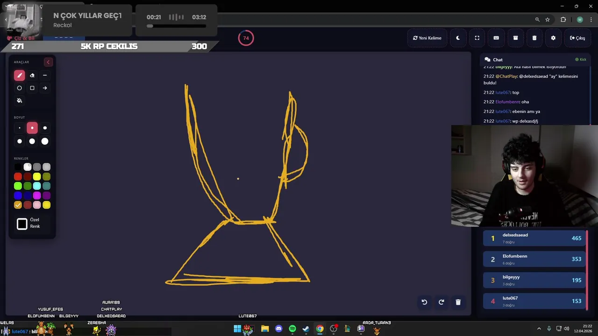
Task: Show hidden system tray icons
Action: (x=539, y=329)
